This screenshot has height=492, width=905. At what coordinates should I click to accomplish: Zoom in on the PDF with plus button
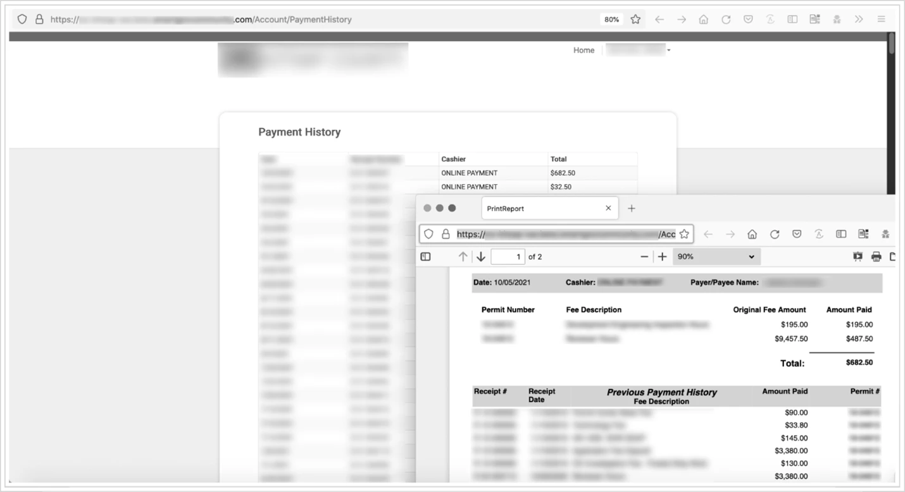[x=662, y=257]
